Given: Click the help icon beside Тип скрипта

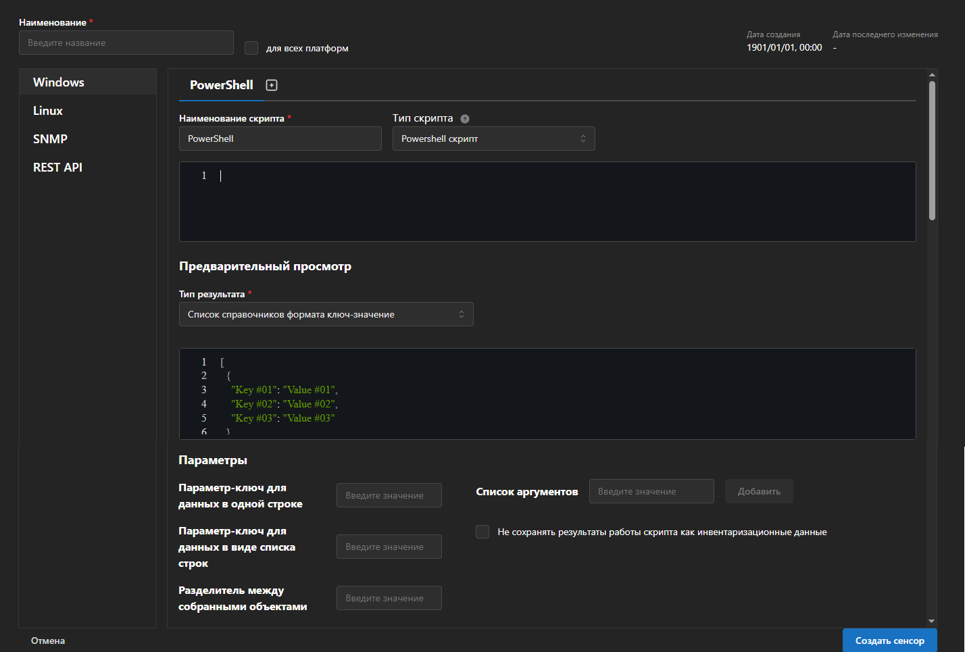Looking at the screenshot, I should click(465, 119).
